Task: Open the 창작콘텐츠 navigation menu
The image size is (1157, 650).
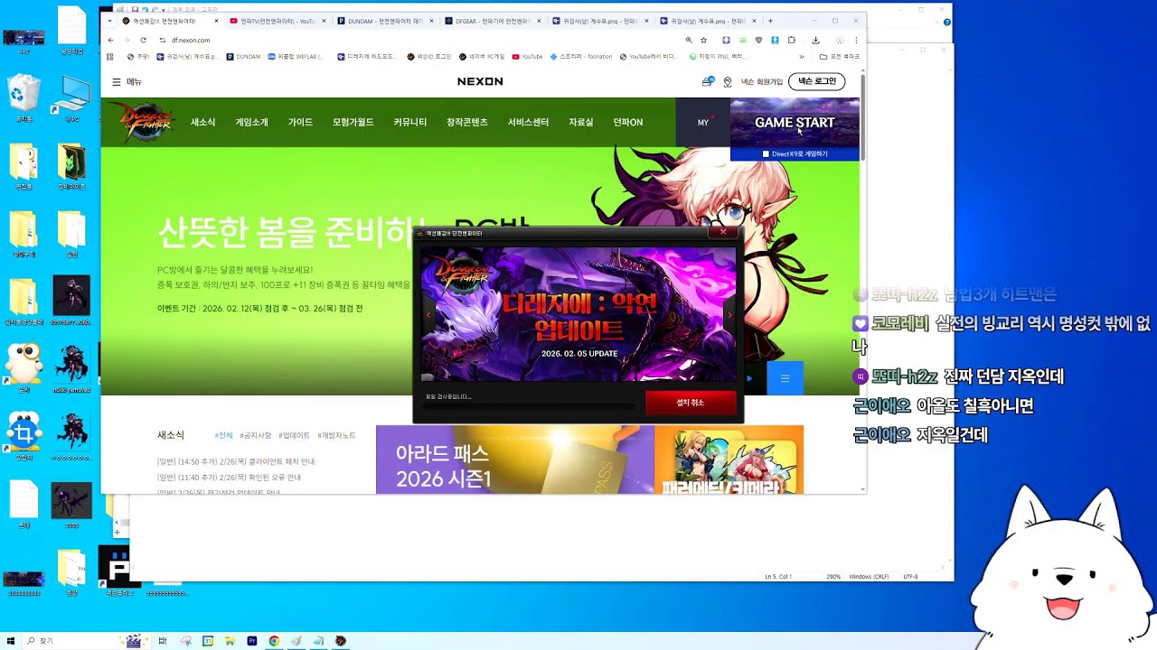Action: pyautogui.click(x=467, y=123)
